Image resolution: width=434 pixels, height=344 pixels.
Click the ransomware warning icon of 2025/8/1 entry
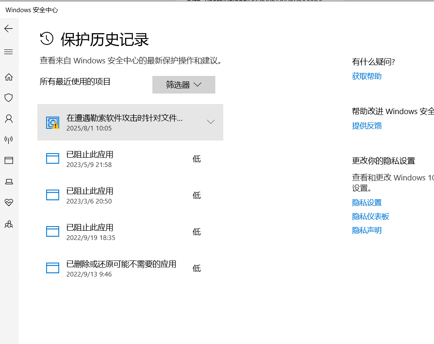tap(52, 122)
